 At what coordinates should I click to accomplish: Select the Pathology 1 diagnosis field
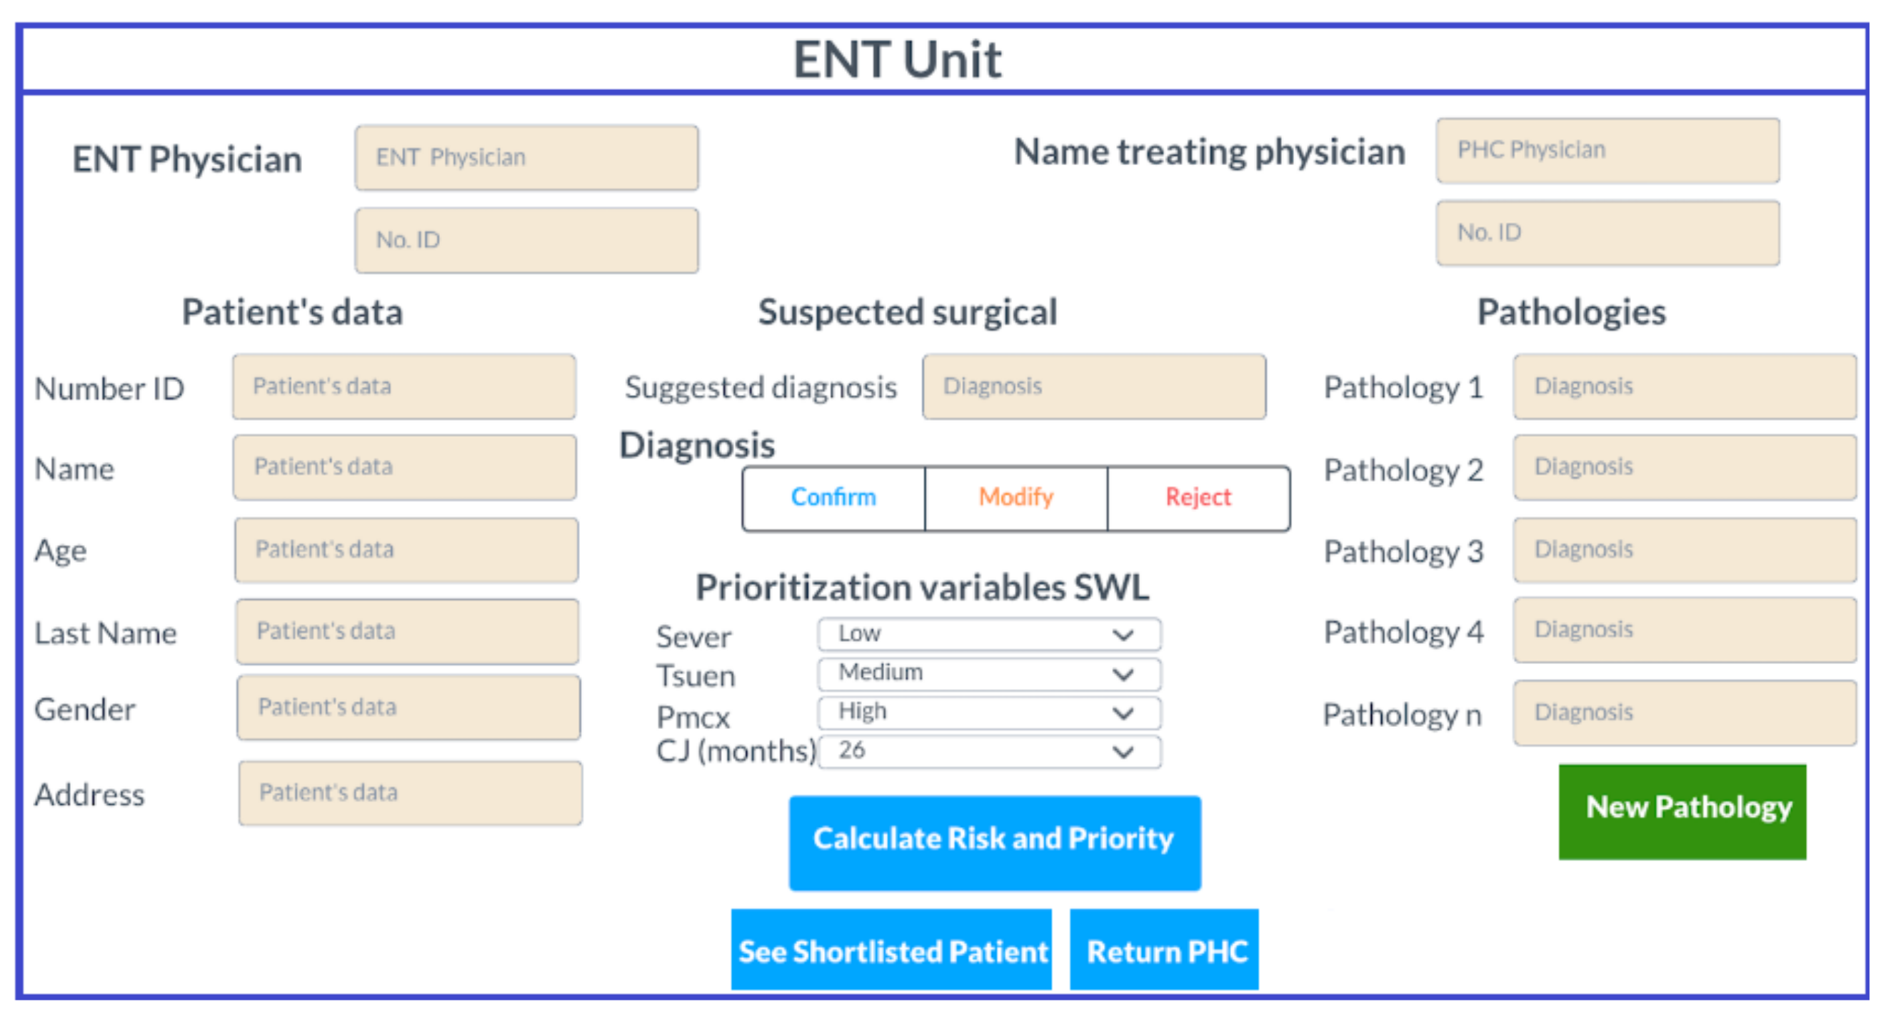point(1684,386)
